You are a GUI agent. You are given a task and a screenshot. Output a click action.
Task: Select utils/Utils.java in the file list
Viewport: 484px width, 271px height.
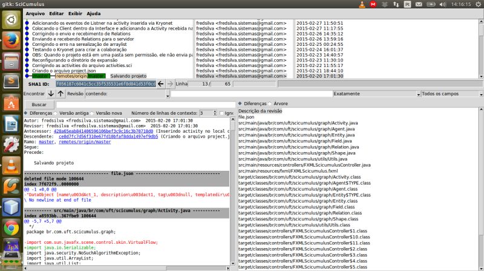tap(293, 159)
